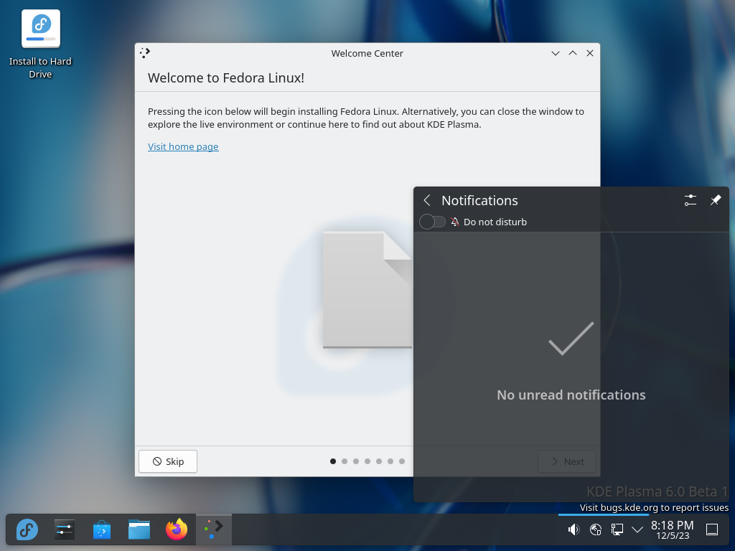
Task: Open the network connections tray icon
Action: pos(617,529)
